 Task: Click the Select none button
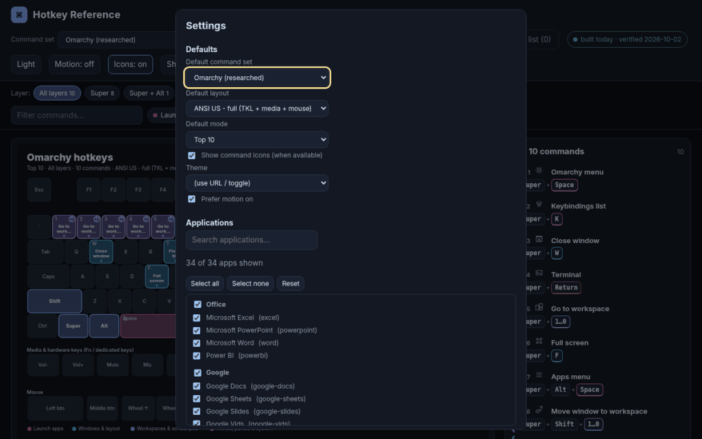[x=250, y=283]
